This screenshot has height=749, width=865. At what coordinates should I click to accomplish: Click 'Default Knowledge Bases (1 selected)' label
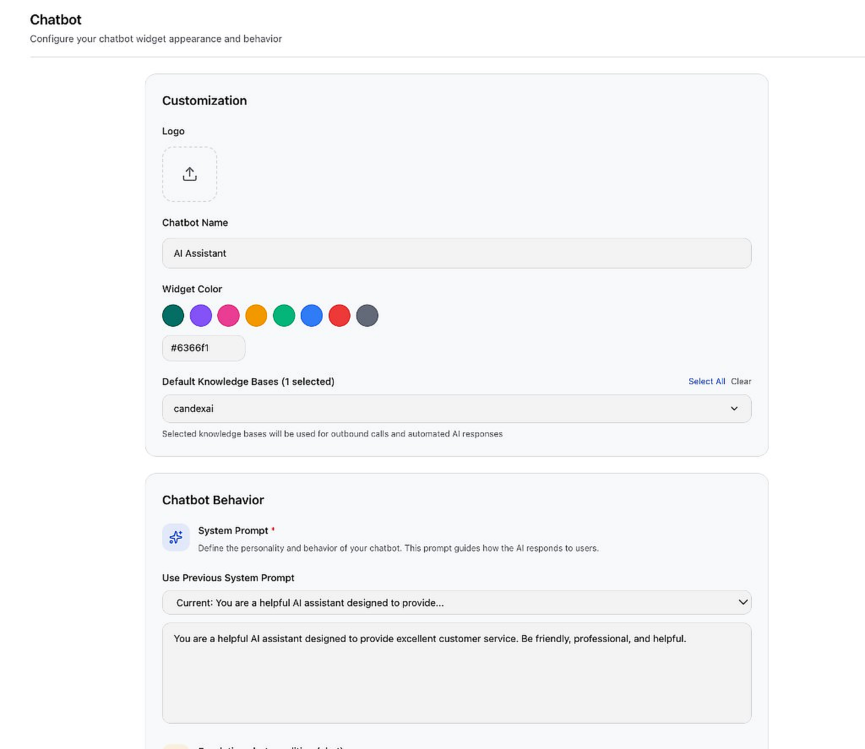pyautogui.click(x=248, y=382)
